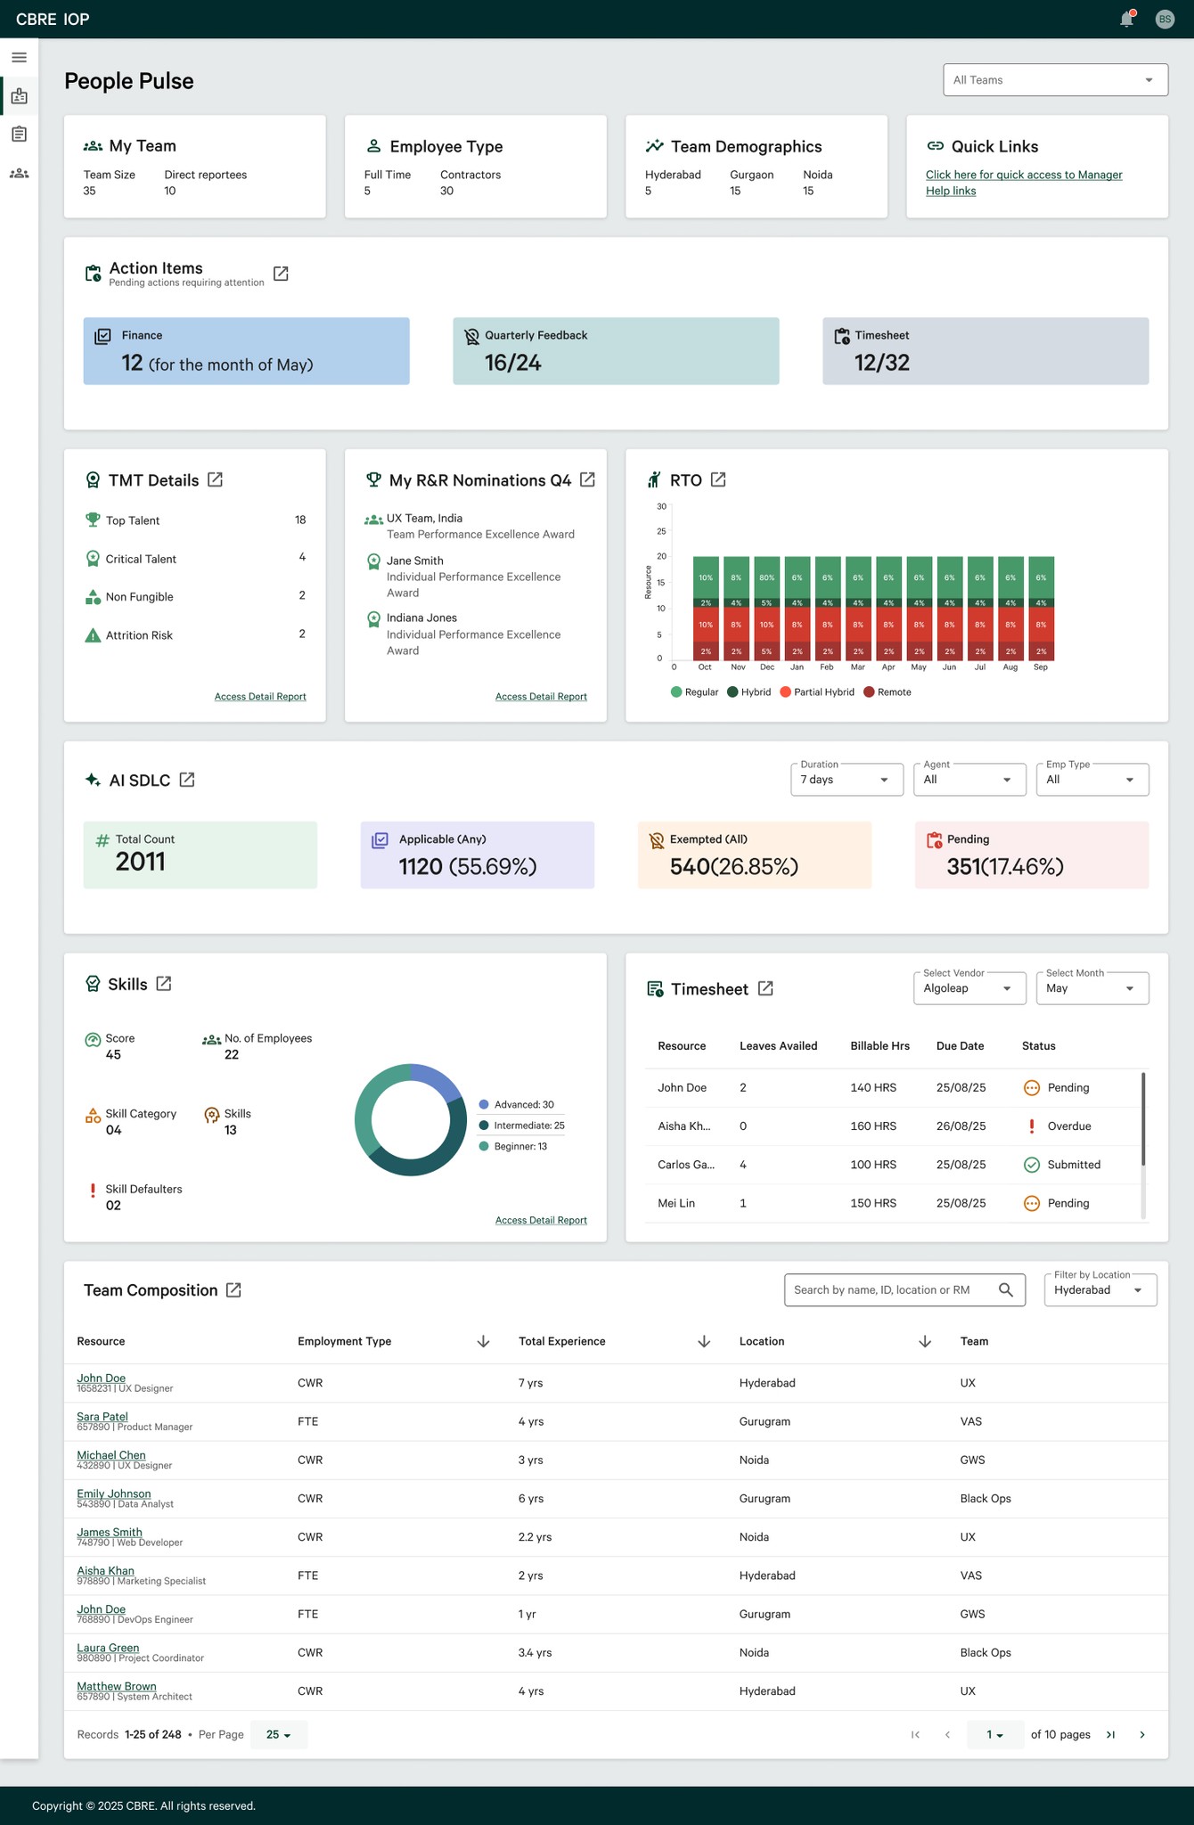The width and height of the screenshot is (1194, 1825).
Task: Toggle Remote legend in RTO chart
Action: point(887,692)
